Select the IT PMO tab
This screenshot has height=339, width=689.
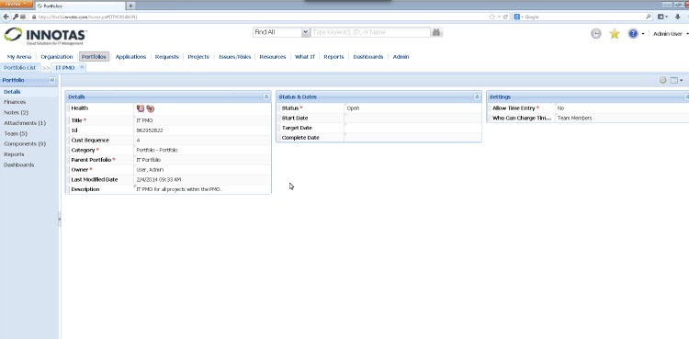click(x=65, y=68)
